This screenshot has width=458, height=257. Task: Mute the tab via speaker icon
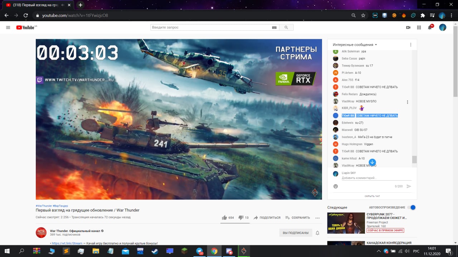[63, 5]
